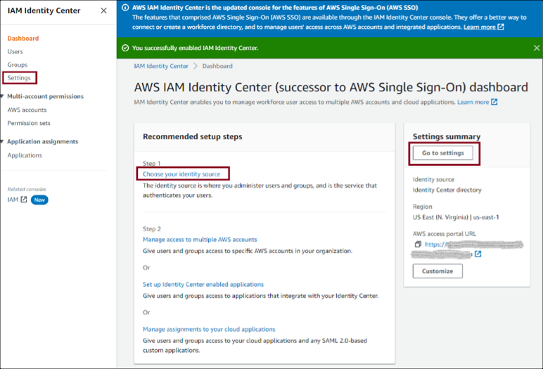This screenshot has width=543, height=369.
Task: Collapse the Multi-account permissions section
Action: [4, 96]
